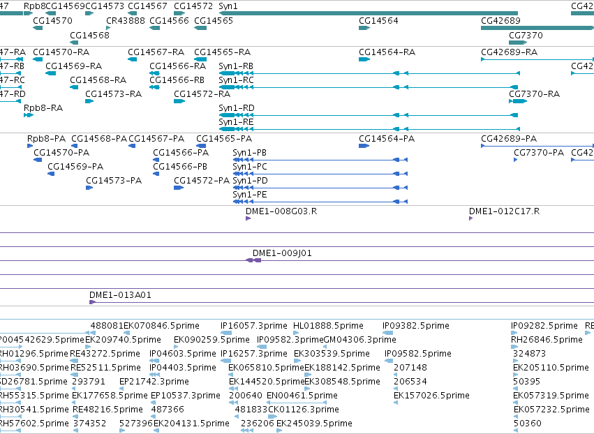
Task: Click transcript CG14568-RA
Action: click(x=74, y=87)
